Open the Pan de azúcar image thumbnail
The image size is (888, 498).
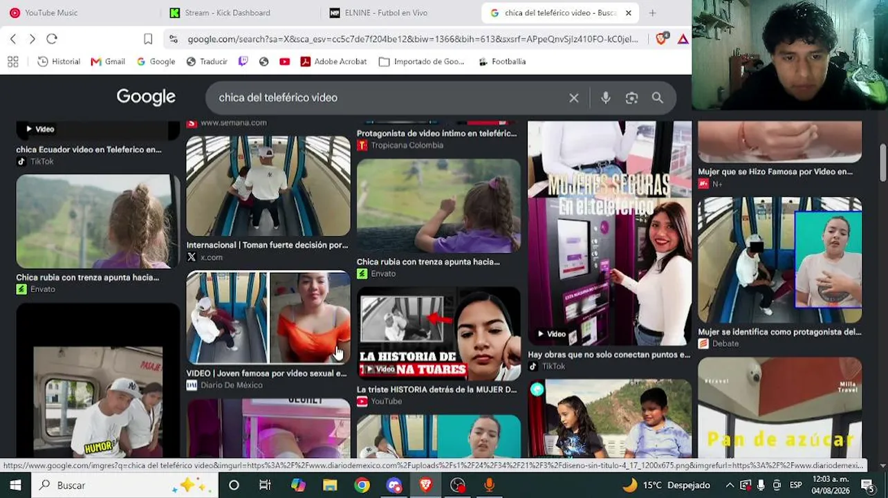point(779,407)
